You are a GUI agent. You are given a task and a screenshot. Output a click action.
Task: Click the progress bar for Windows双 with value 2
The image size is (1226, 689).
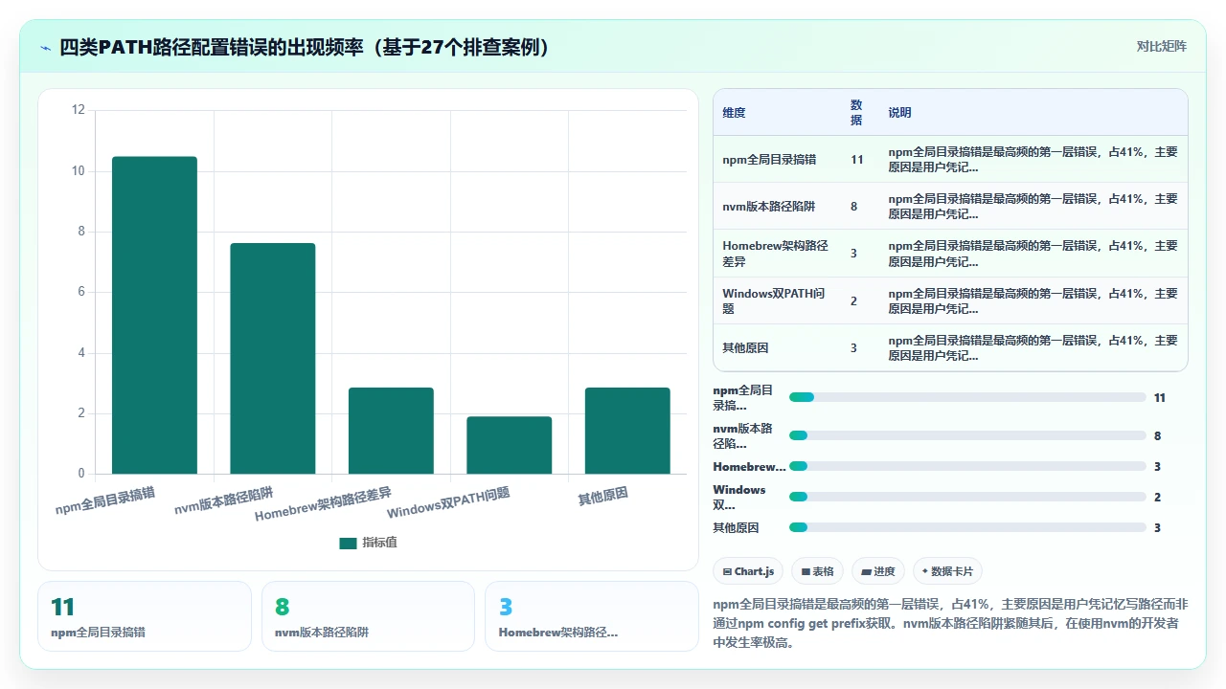pos(967,497)
